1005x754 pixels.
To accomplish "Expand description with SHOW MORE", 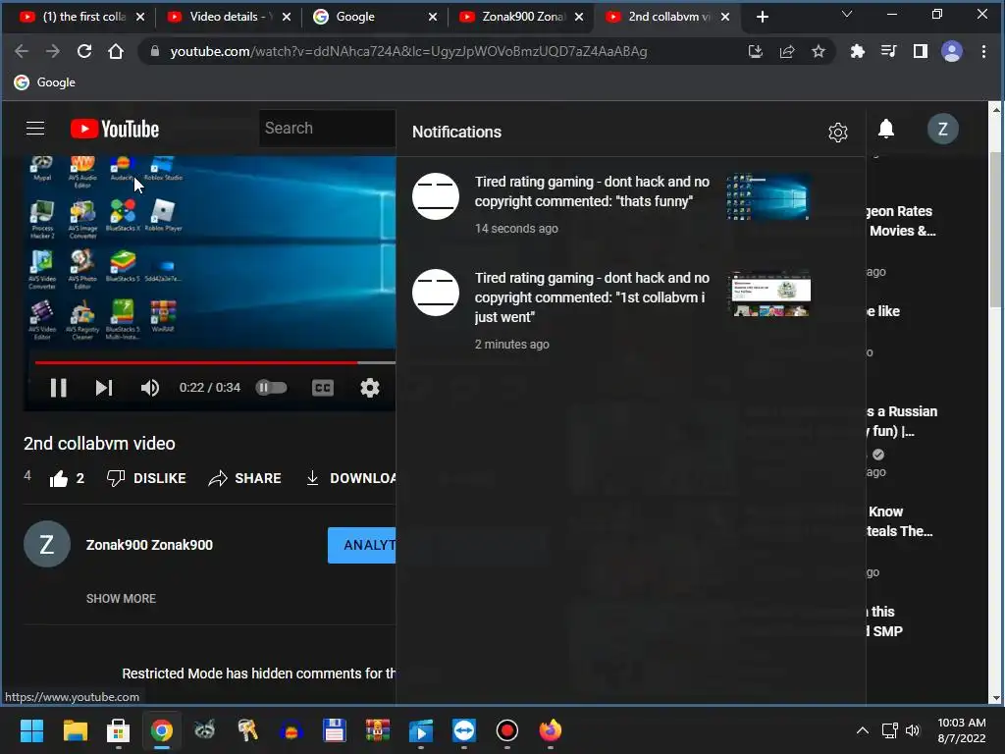I will [121, 598].
